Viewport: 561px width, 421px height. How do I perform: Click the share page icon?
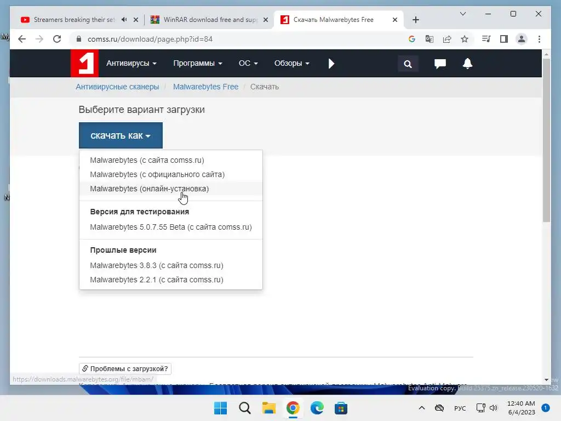coord(447,39)
